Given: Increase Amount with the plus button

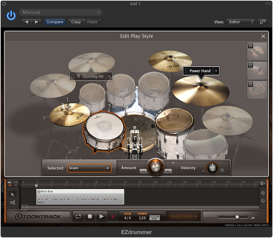Looking at the screenshot, I should (168, 171).
